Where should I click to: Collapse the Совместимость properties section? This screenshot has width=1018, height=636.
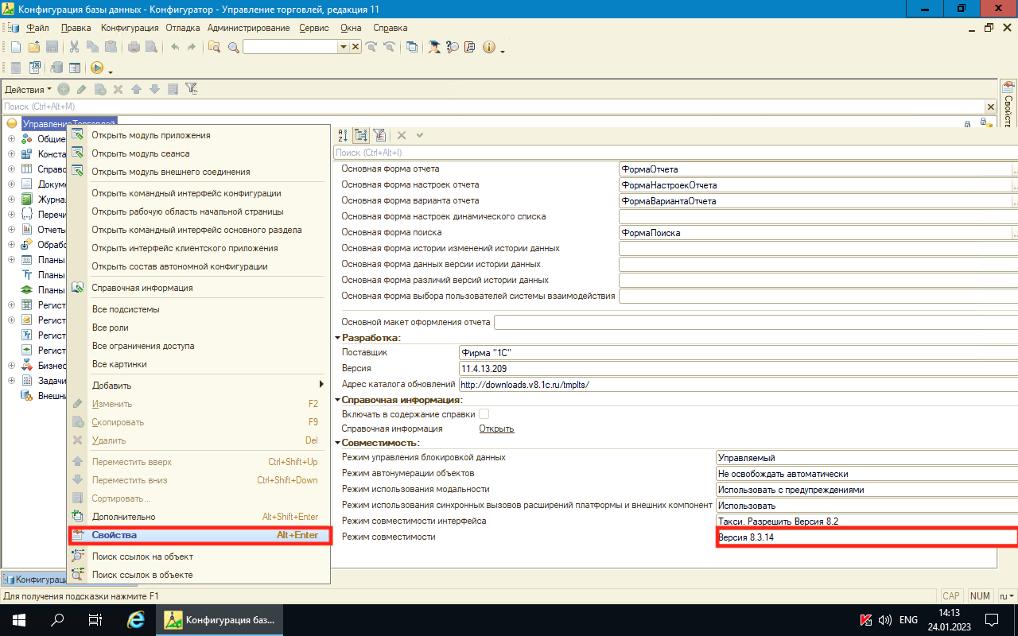click(337, 443)
